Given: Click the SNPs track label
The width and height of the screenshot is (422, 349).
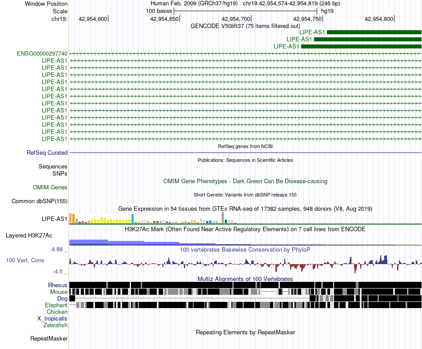Looking at the screenshot, I should pyautogui.click(x=60, y=173).
